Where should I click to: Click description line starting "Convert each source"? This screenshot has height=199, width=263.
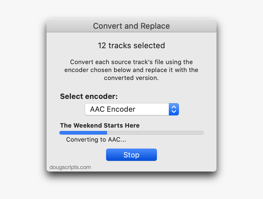coord(131,62)
